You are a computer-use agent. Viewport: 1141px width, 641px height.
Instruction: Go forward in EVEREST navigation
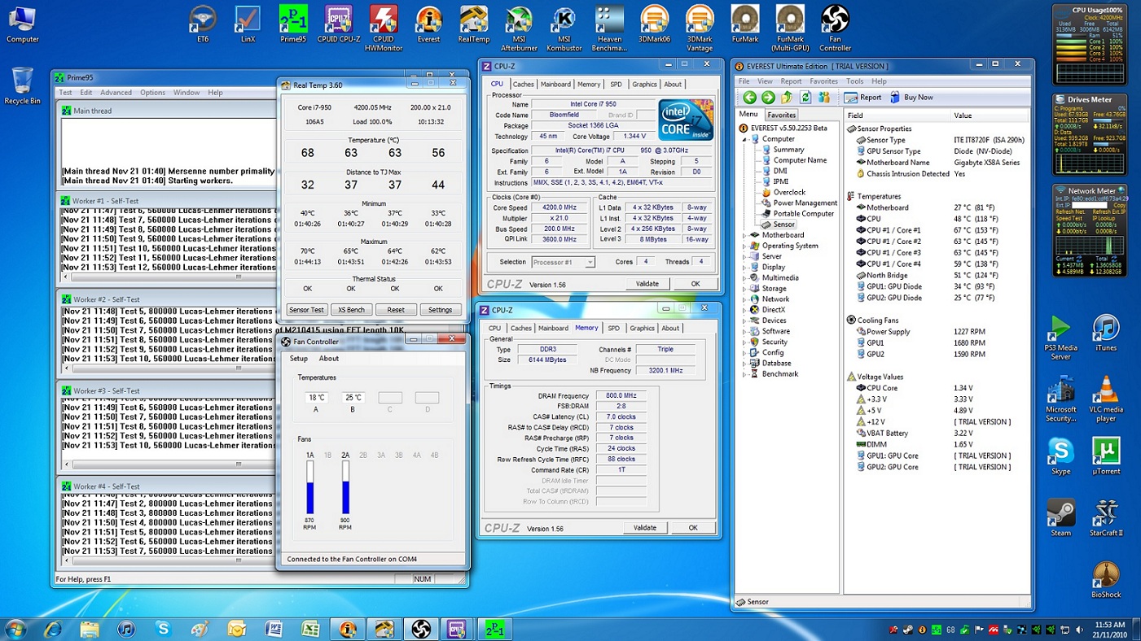tap(768, 98)
